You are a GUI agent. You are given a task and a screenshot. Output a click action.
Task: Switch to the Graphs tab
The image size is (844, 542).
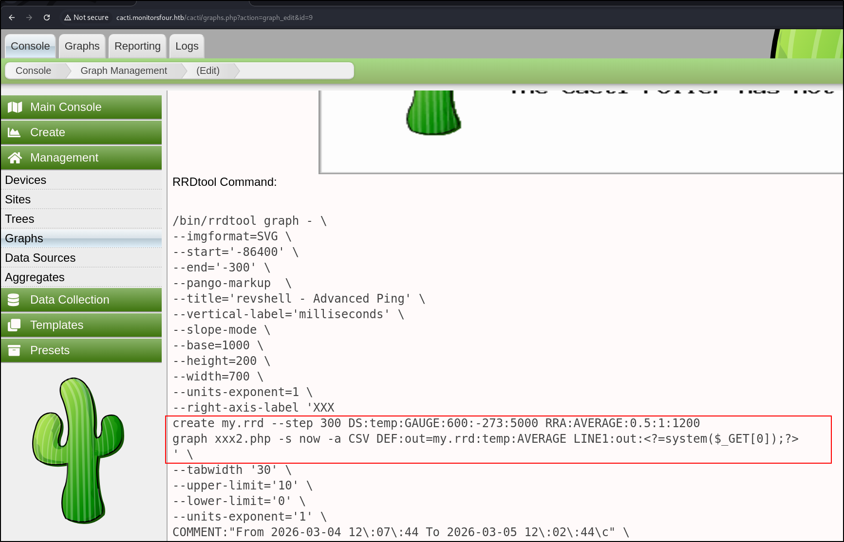point(82,46)
